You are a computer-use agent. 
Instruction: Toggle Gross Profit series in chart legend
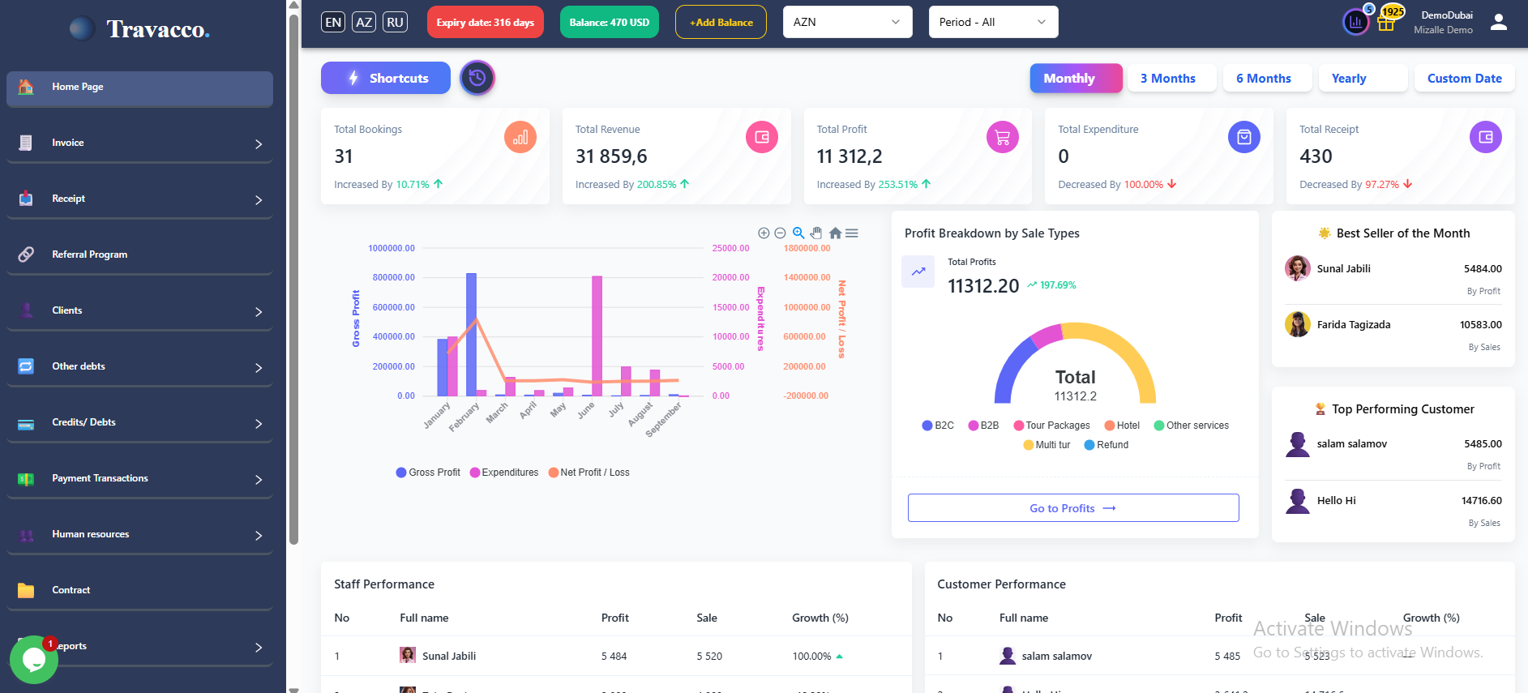(x=428, y=473)
